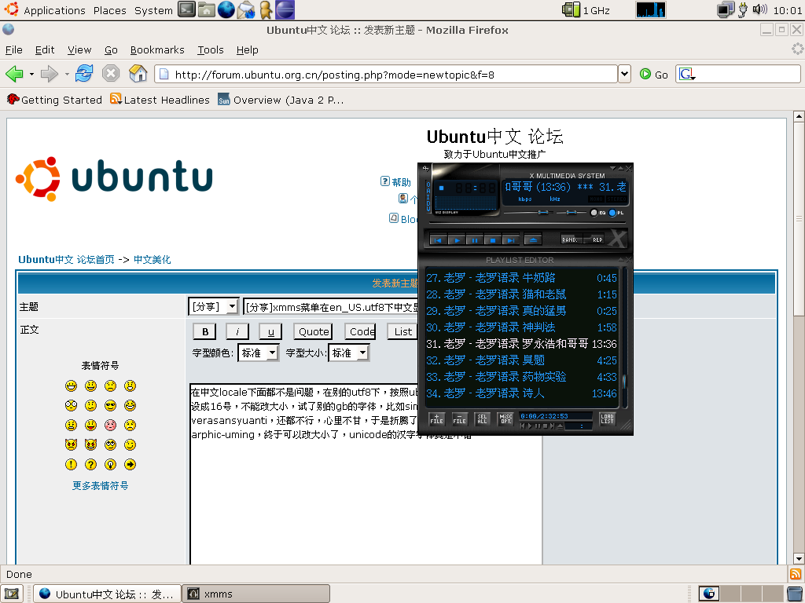Click the 更多表情符号 link
Viewport: 805px width, 603px height.
coord(100,485)
